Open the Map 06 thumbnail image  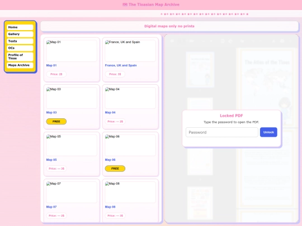point(130,145)
